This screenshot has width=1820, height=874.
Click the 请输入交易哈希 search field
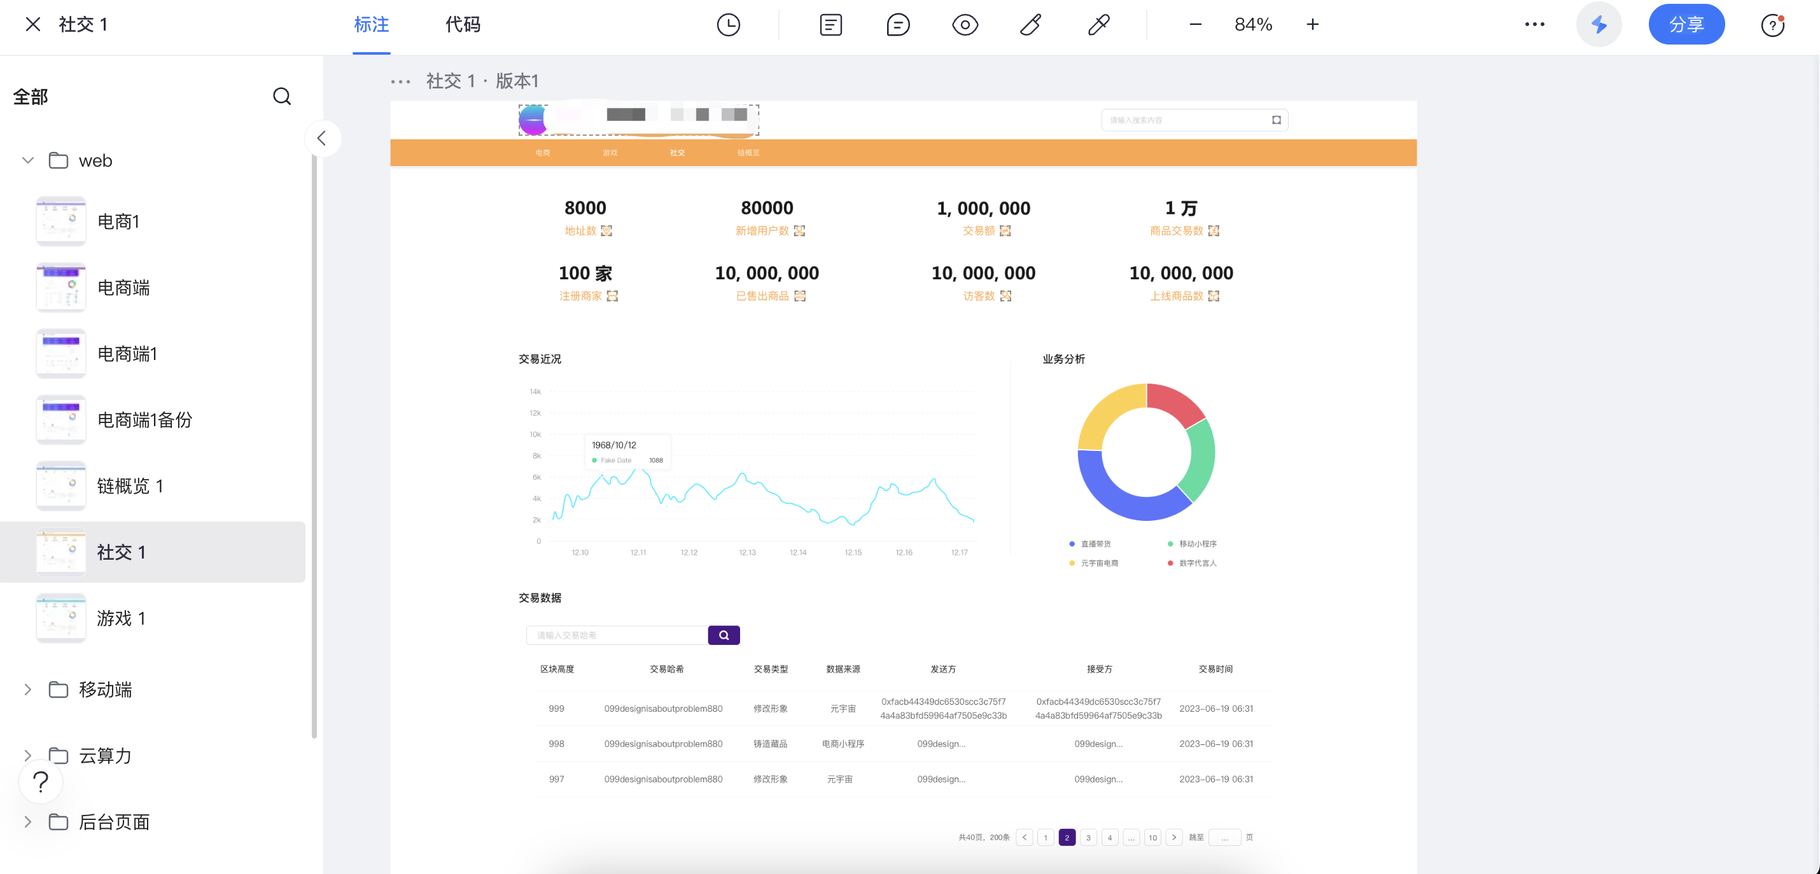(x=617, y=635)
